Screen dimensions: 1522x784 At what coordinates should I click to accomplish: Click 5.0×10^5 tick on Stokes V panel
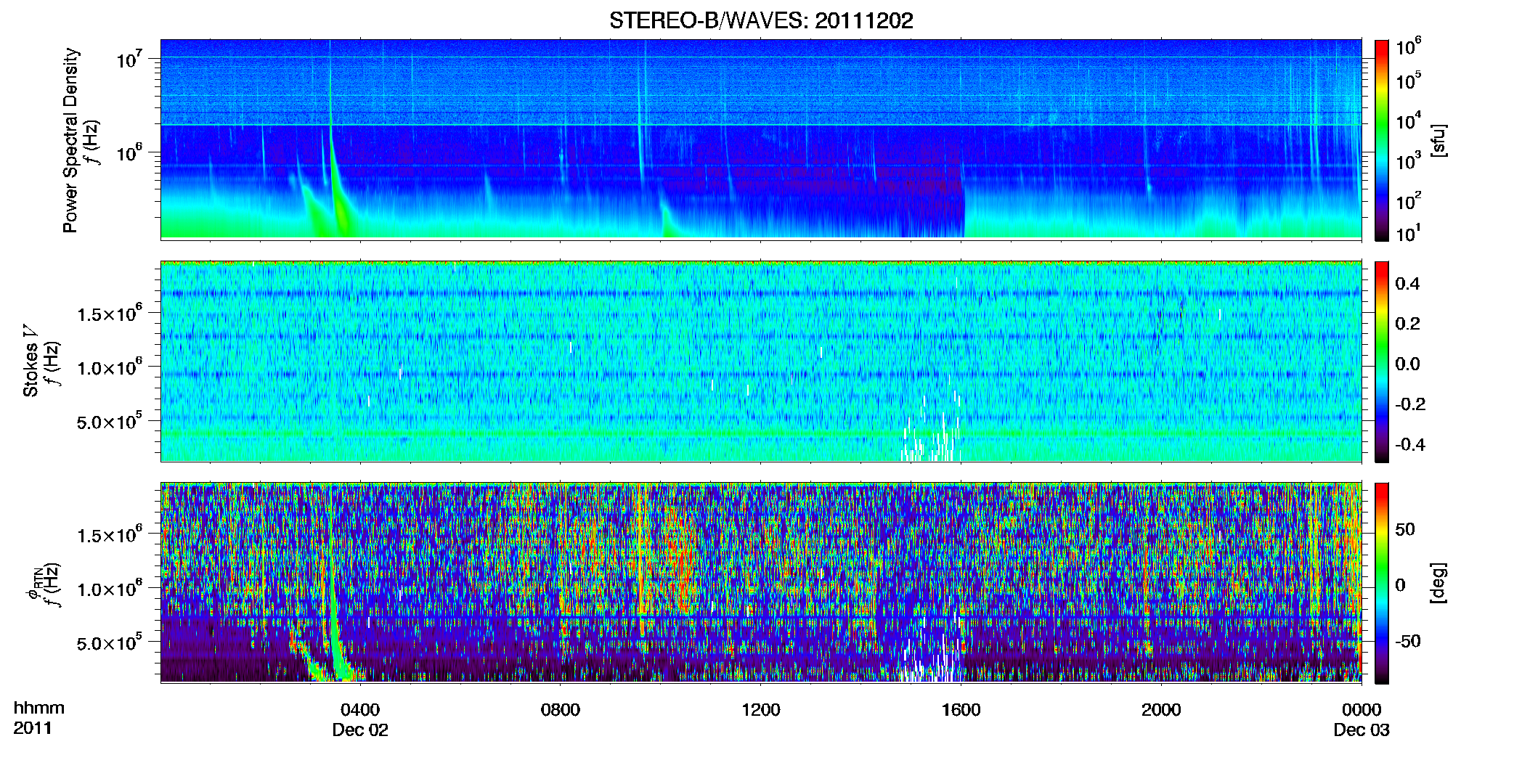tap(110, 421)
